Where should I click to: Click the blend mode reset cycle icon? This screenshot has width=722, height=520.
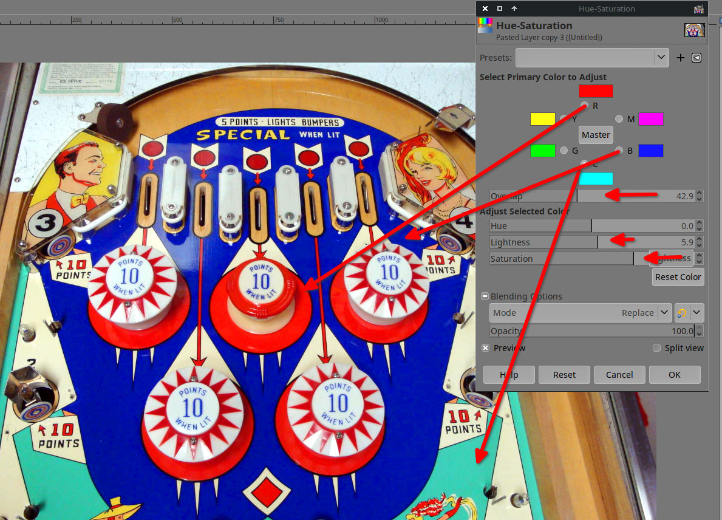[x=681, y=313]
